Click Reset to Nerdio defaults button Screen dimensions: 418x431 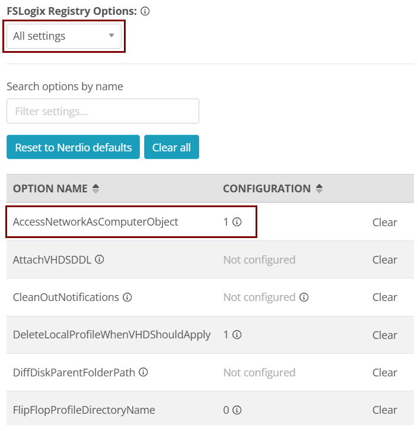click(x=74, y=147)
